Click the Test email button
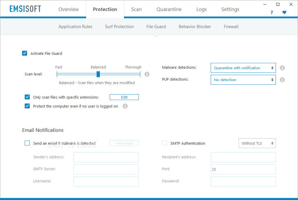Screen dimensions: 298x200 pyautogui.click(x=124, y=143)
